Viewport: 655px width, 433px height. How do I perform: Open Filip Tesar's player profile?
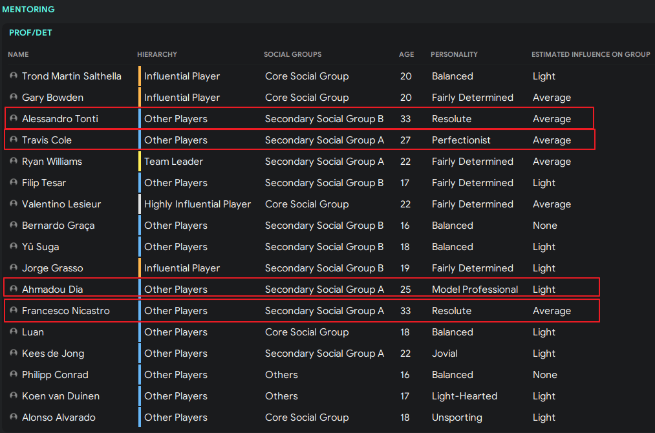44,182
